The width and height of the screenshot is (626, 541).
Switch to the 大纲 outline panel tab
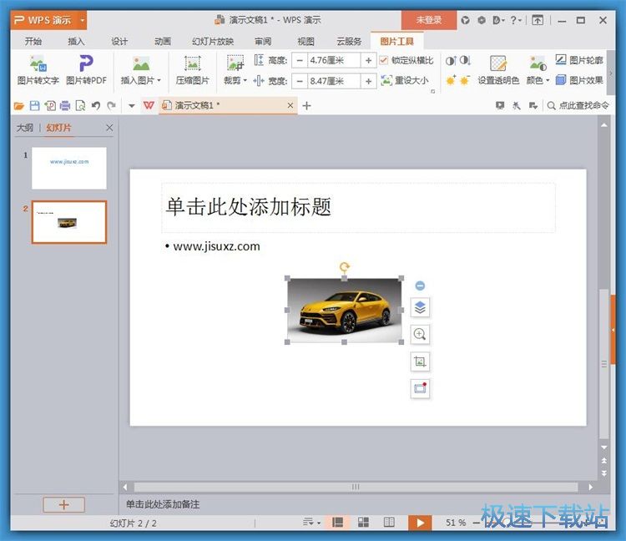coord(25,128)
